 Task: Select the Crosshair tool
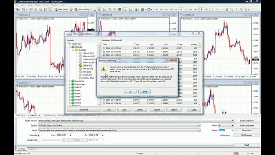206,9
